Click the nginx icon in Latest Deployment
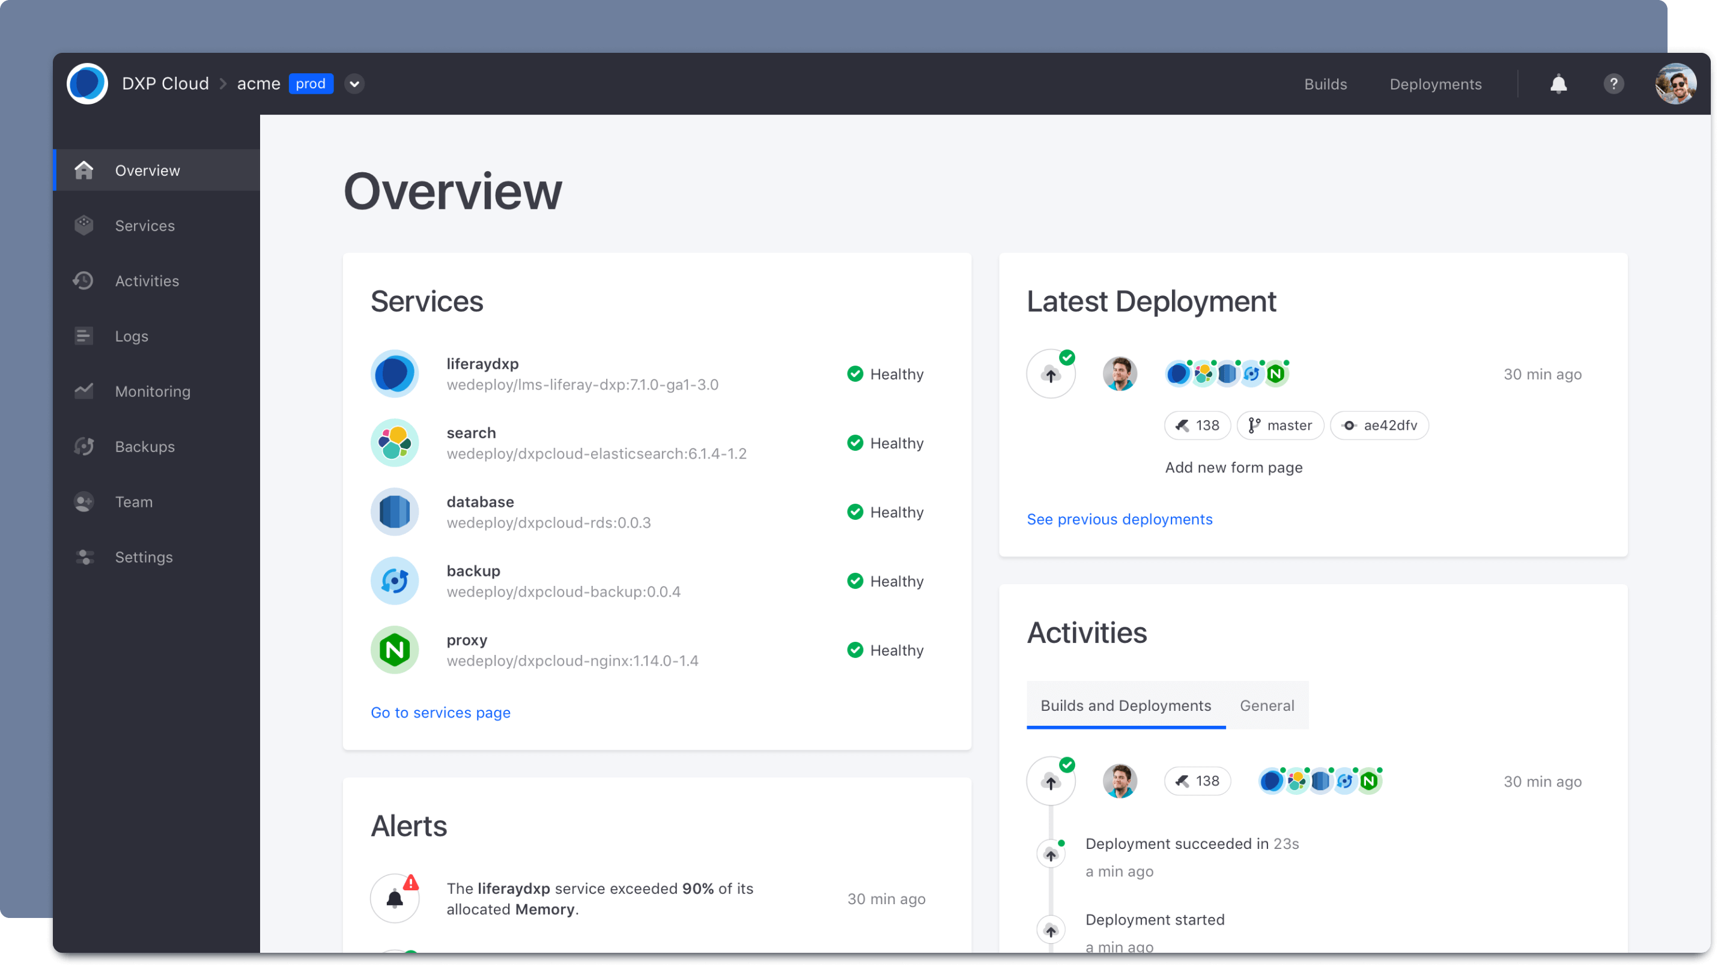 1276,374
